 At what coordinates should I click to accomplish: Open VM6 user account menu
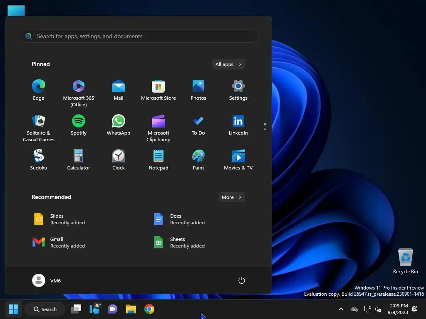point(47,280)
